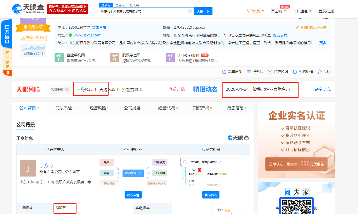Open 股权穿透图 icon tile
The width and height of the screenshot is (358, 214).
(x=115, y=58)
